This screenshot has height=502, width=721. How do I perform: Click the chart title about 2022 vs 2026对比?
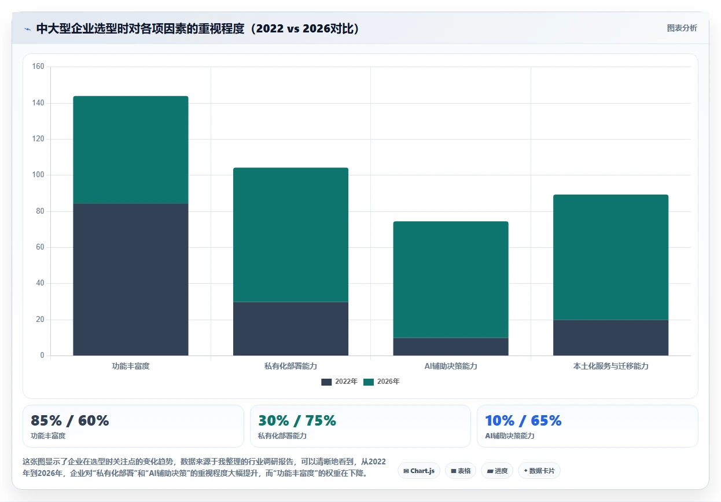click(x=198, y=28)
